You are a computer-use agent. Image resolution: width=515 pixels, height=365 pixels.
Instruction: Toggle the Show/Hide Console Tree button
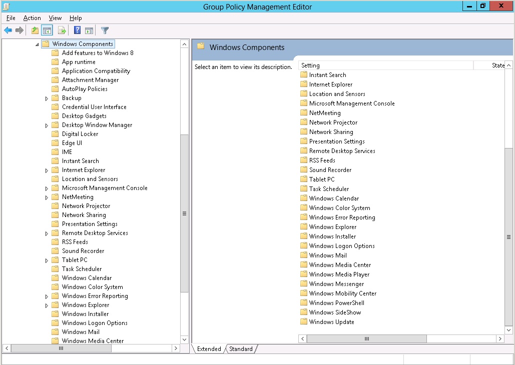click(x=47, y=30)
